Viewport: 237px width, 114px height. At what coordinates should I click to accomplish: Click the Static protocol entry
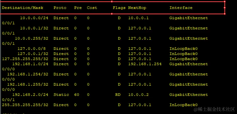(x=61, y=95)
